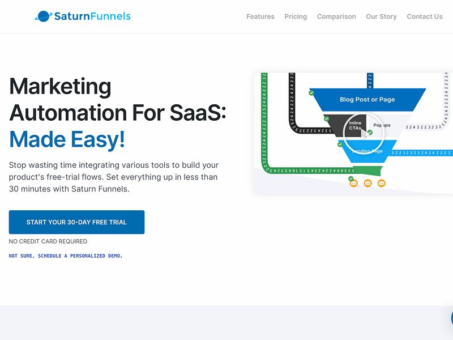453x340 pixels.
Task: Click the 'Made Easy!' headline text
Action: click(67, 139)
